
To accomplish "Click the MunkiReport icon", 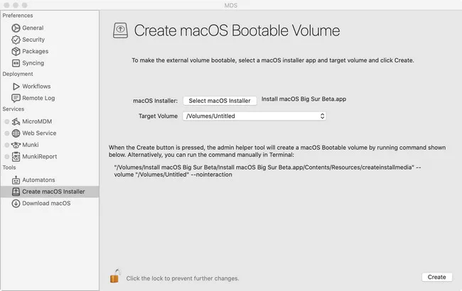I will click(x=16, y=157).
